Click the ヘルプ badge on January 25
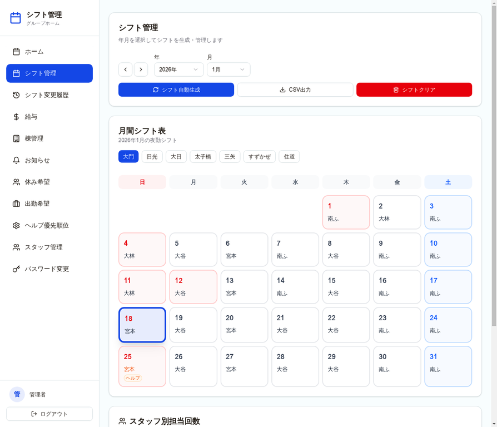Screen dimensions: 497x427 point(132,376)
